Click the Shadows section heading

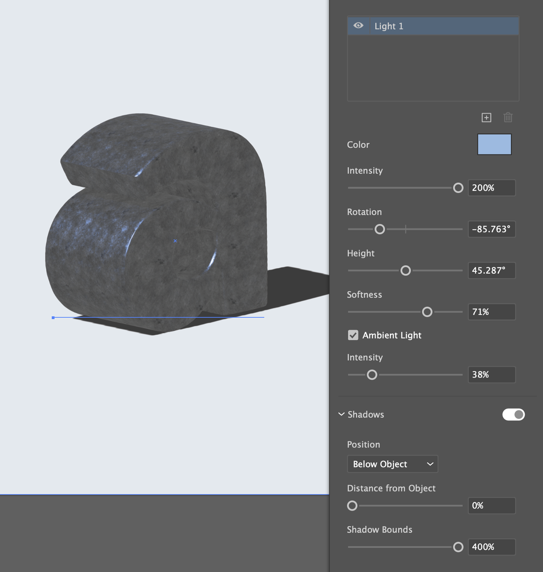pos(366,414)
